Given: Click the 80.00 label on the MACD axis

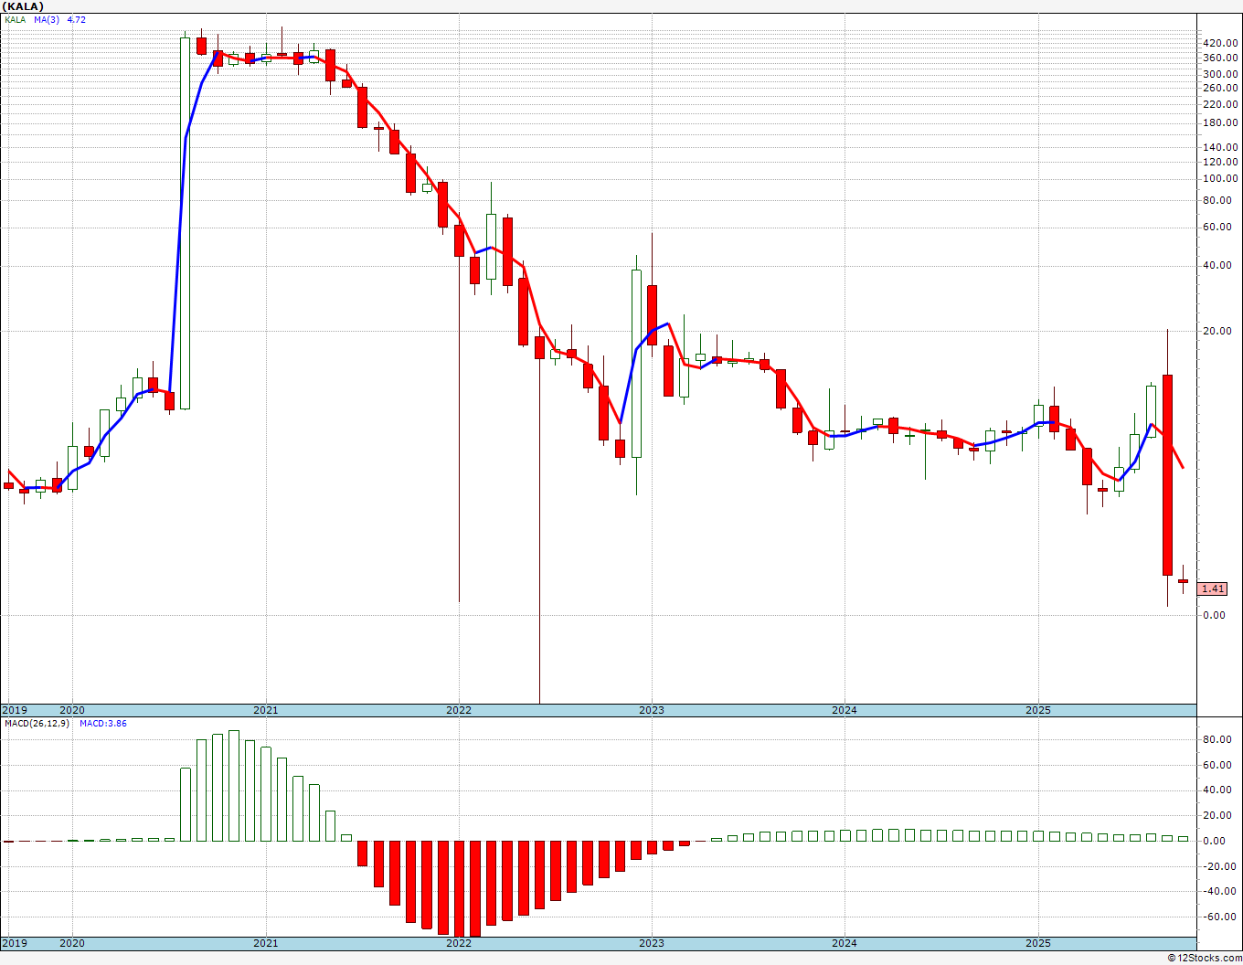Looking at the screenshot, I should pos(1218,739).
